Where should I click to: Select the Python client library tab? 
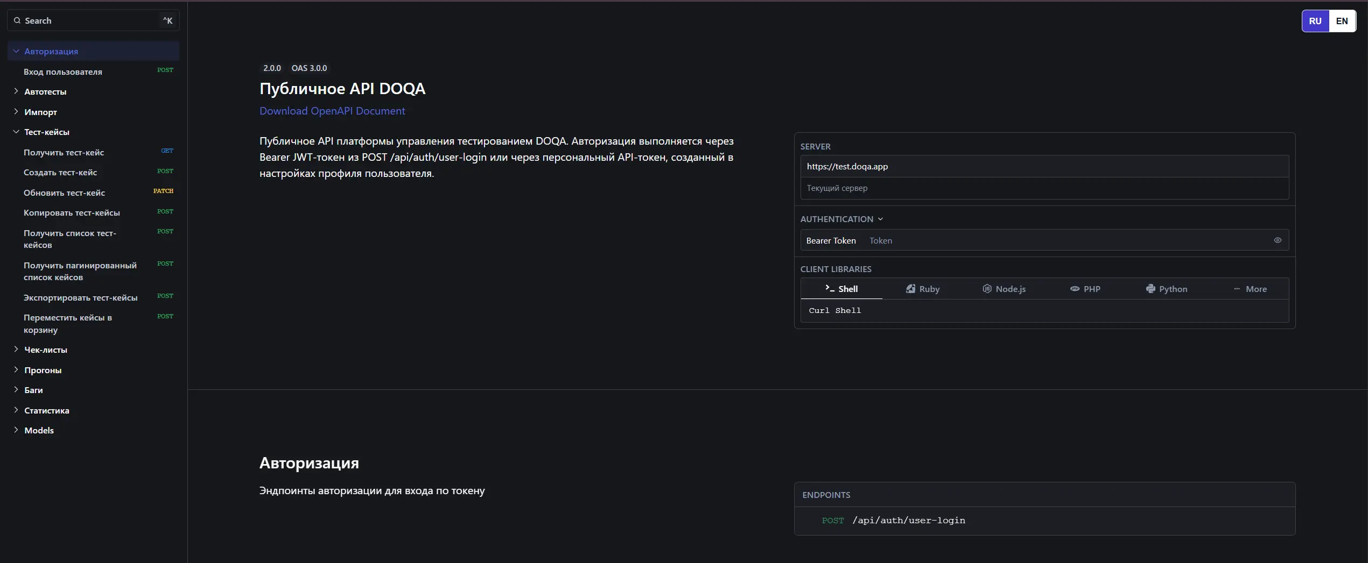1167,289
